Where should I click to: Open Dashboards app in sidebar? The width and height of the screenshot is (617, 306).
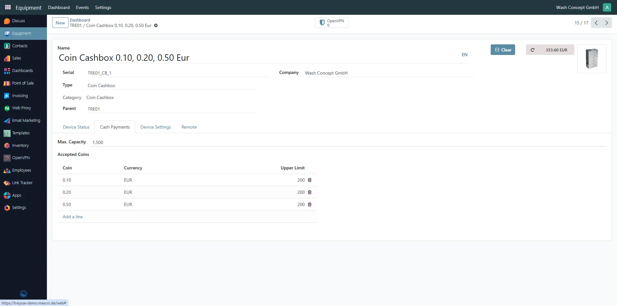coord(23,71)
